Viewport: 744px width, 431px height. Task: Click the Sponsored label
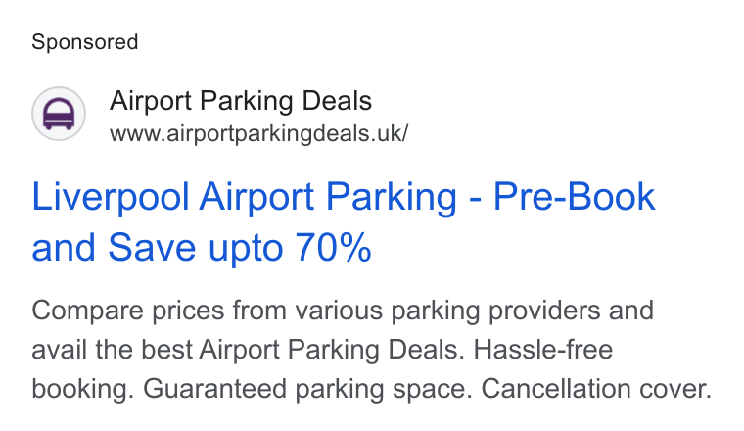85,42
